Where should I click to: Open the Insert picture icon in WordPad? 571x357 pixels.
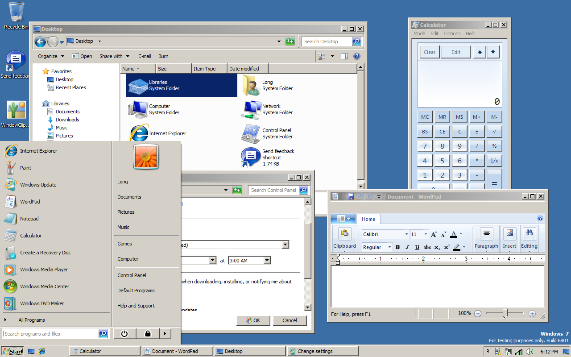(510, 232)
